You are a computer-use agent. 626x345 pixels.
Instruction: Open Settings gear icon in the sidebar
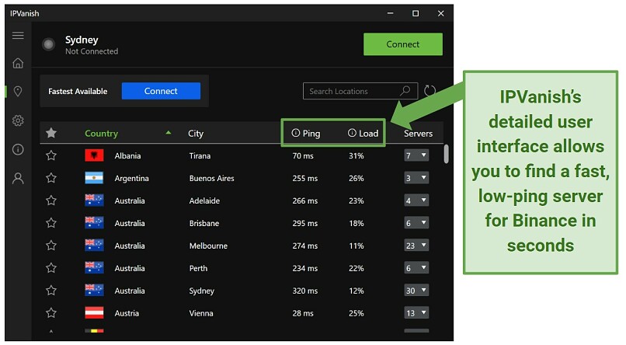(x=18, y=120)
